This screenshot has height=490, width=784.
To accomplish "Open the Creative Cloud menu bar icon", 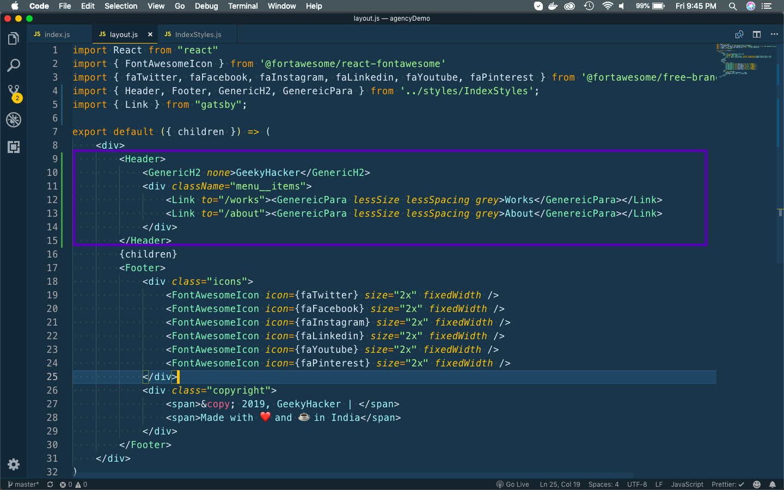I will coord(569,6).
